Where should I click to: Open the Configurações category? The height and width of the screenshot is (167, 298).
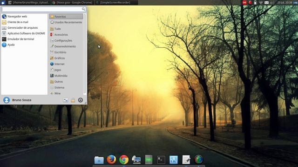point(66,40)
